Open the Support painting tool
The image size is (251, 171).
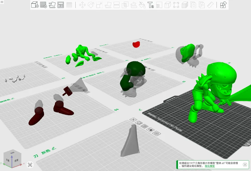click(x=134, y=5)
